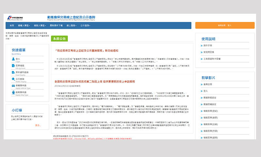
Task: Open the 全國動產擔保登記系統 second-phase announcement title
Action: [x=95, y=81]
